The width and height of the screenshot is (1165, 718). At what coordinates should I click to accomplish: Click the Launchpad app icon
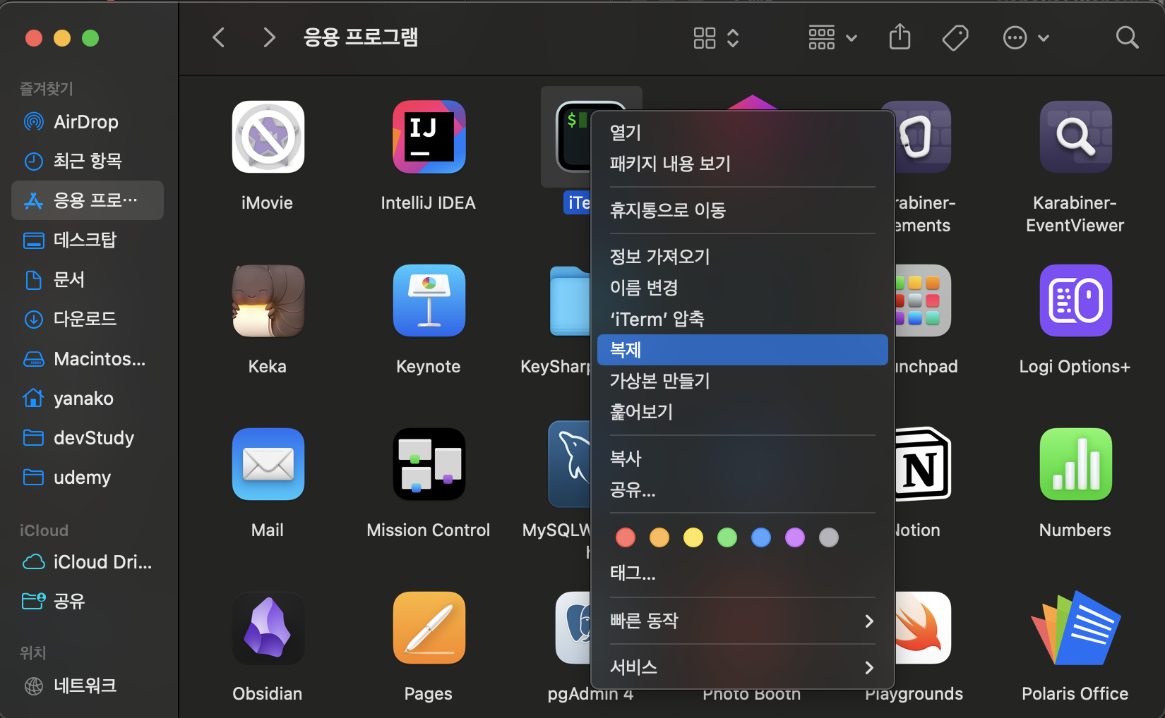923,300
